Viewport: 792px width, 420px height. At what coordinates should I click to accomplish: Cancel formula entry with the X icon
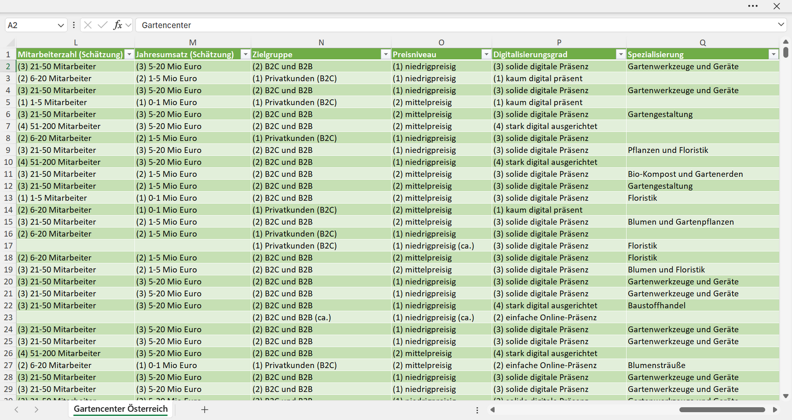pyautogui.click(x=88, y=25)
